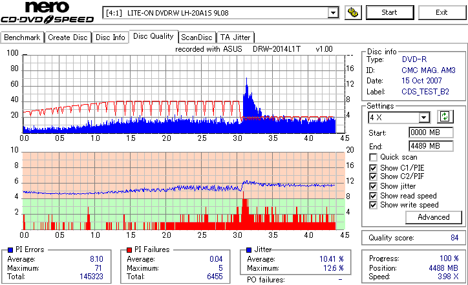Click the Jitter blue legend square
Image resolution: width=468 pixels, height=285 pixels.
pyautogui.click(x=249, y=250)
